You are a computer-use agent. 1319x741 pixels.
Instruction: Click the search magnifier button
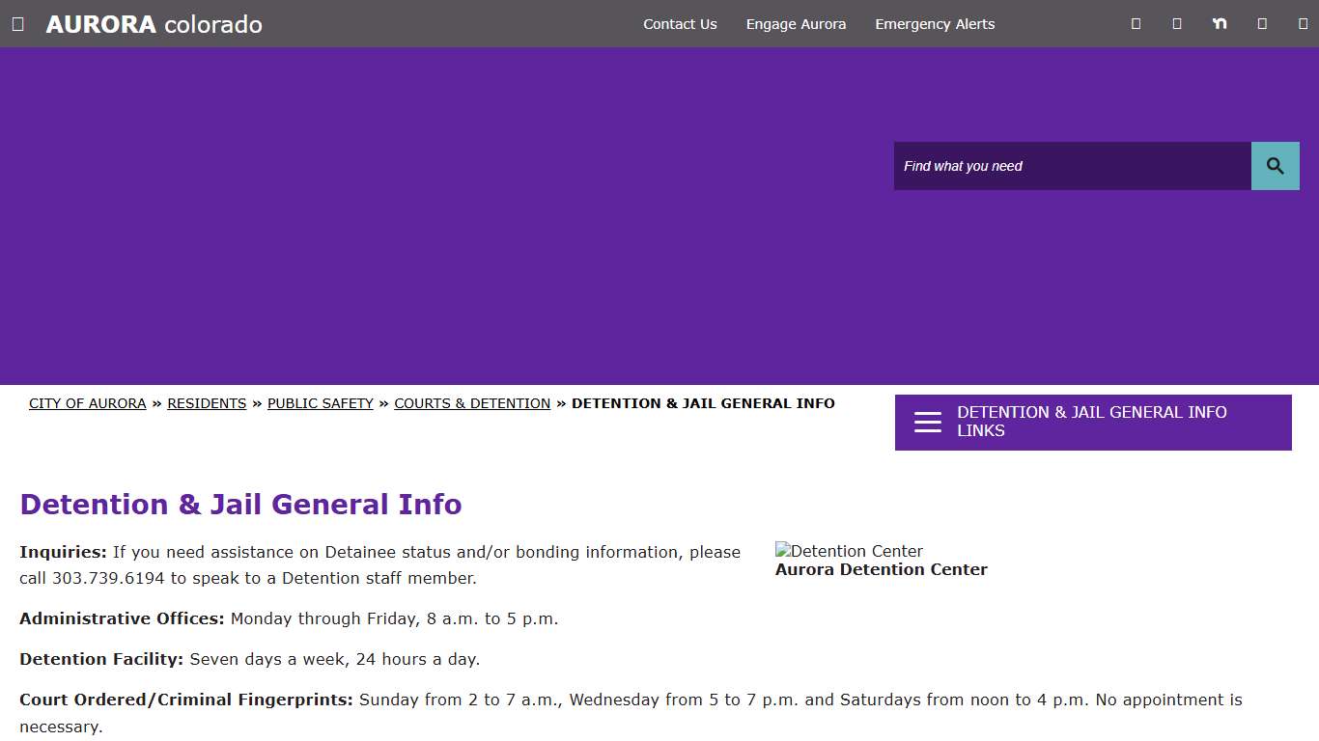tap(1275, 165)
